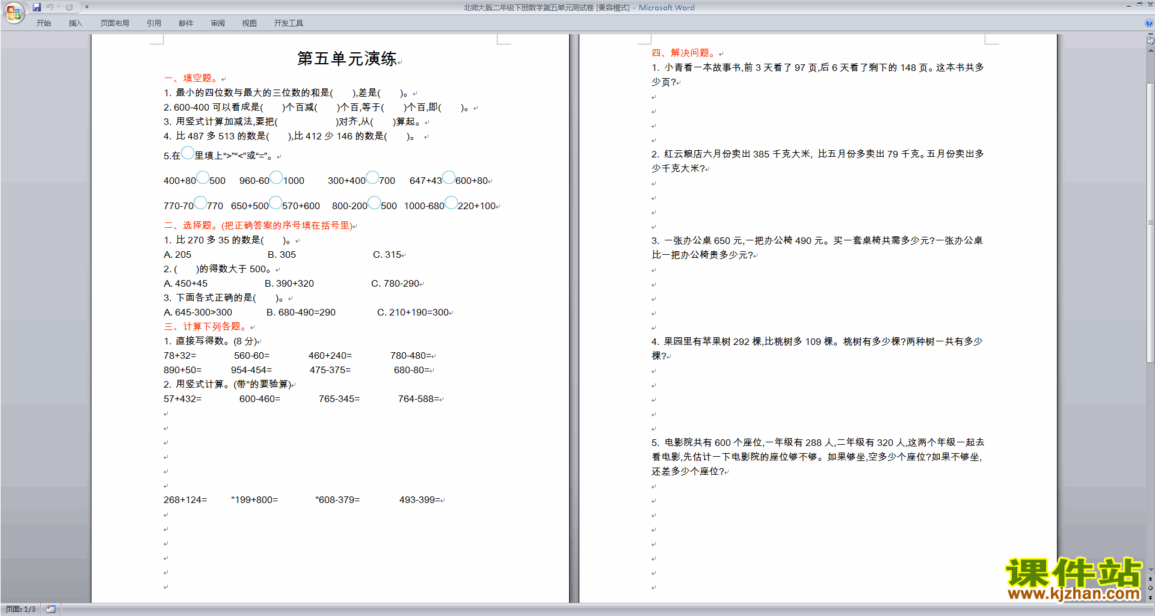This screenshot has height=616, width=1155.
Task: Click the heading 一、填空题。
Action: point(191,78)
